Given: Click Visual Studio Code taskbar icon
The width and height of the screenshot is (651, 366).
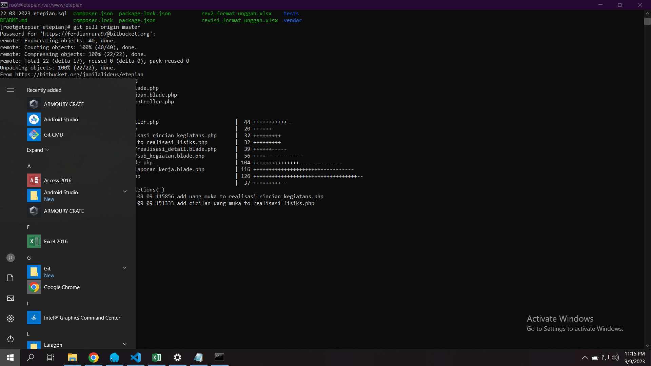Looking at the screenshot, I should click(x=136, y=357).
